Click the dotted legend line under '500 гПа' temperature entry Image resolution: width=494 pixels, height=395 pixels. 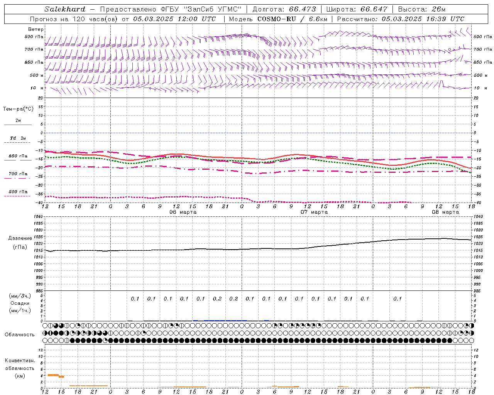tap(17, 196)
